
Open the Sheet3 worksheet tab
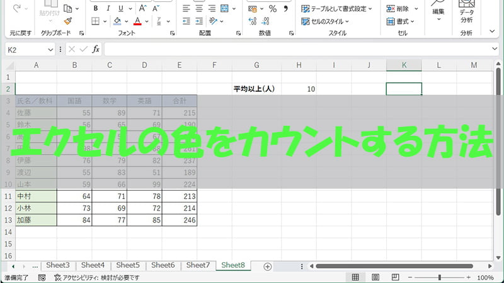57,265
